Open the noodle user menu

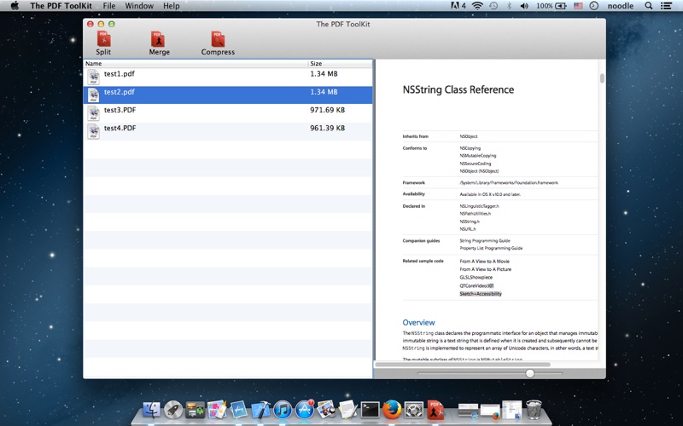click(621, 6)
